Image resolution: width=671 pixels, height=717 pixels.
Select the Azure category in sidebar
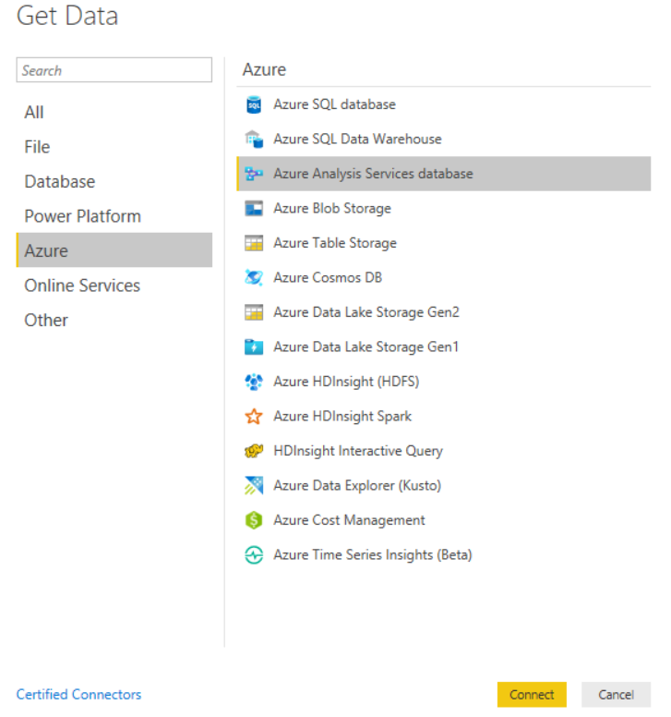coord(114,250)
